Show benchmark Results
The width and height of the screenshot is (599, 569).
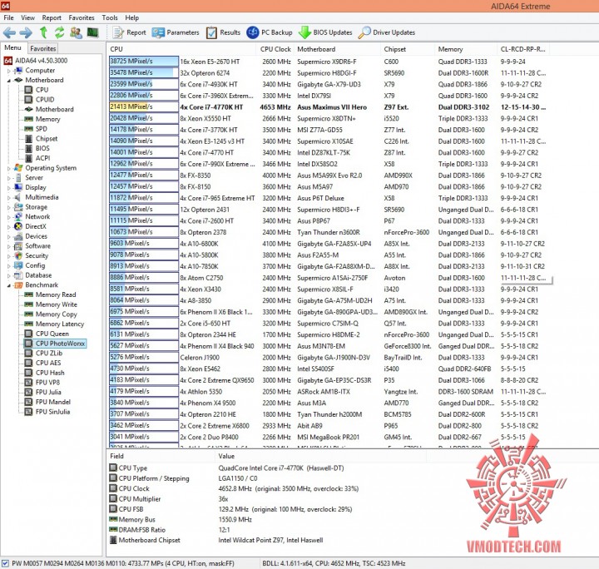tap(223, 32)
